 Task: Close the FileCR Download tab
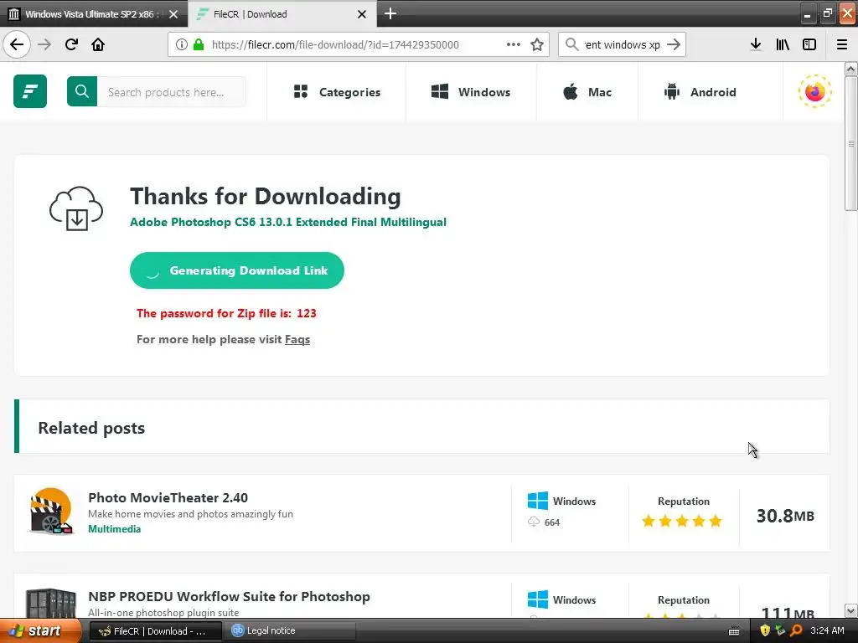tap(362, 14)
